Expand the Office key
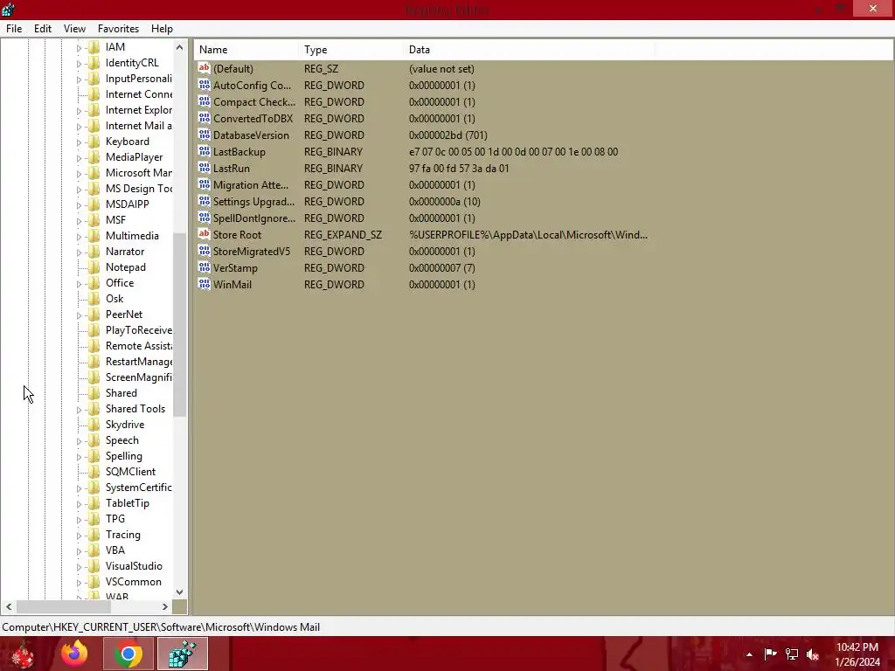895x671 pixels. click(79, 284)
